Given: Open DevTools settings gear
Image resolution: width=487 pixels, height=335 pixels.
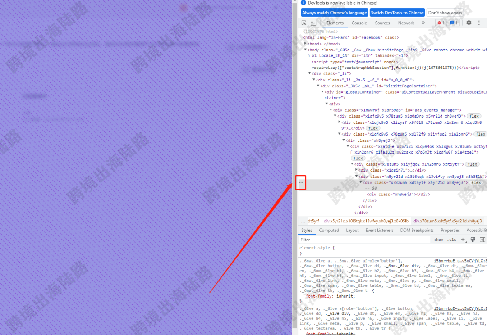Looking at the screenshot, I should (469, 23).
